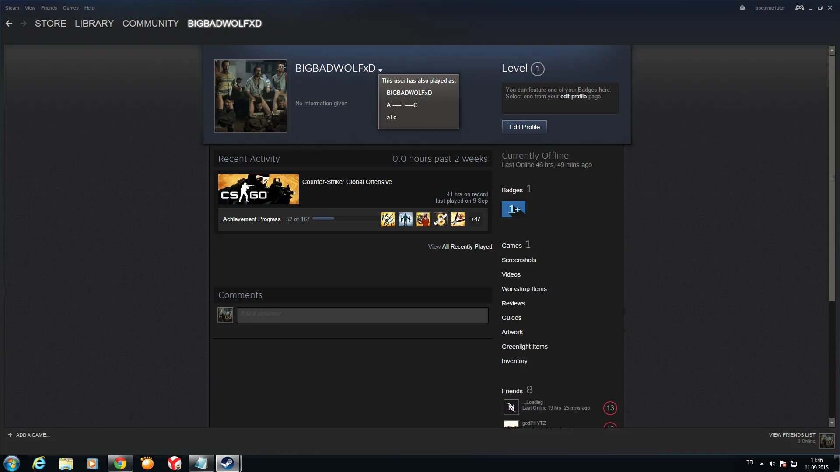Go to the LIBRARY tab
The image size is (840, 472).
94,24
